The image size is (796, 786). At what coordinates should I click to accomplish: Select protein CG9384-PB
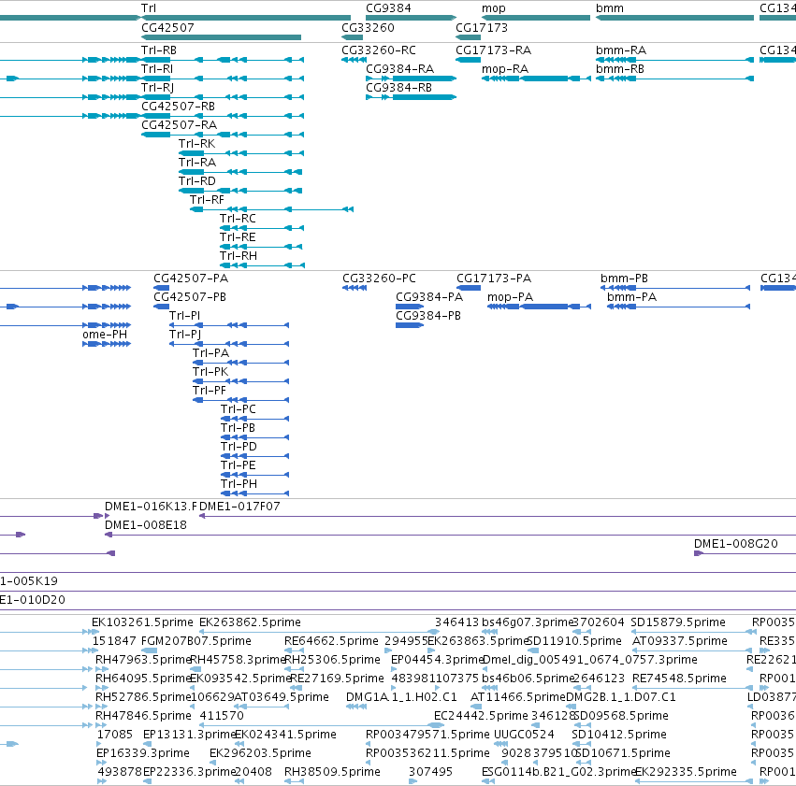[428, 316]
